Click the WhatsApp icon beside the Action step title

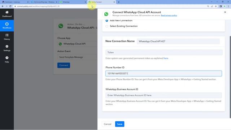61,26
